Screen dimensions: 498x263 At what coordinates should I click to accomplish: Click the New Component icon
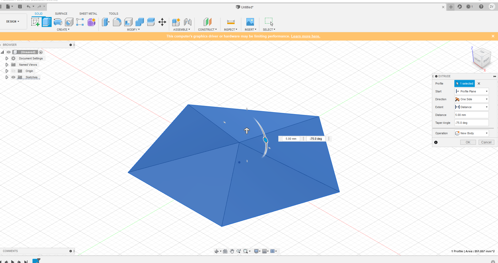pyautogui.click(x=176, y=22)
